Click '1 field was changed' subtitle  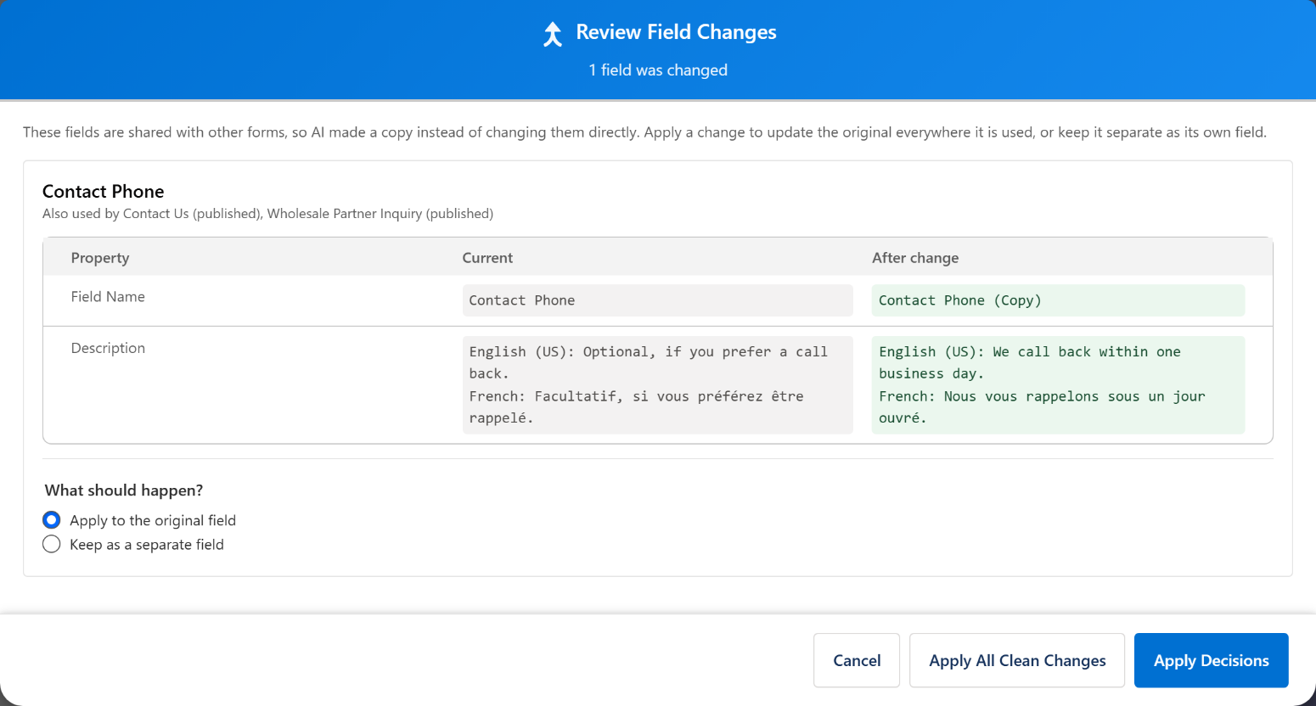658,70
